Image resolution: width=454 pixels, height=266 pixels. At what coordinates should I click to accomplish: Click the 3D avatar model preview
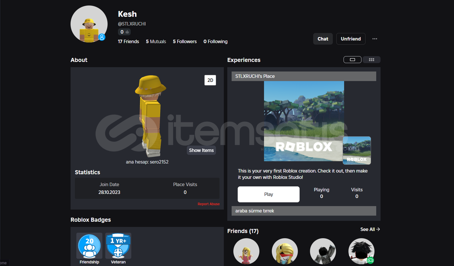[x=150, y=116]
